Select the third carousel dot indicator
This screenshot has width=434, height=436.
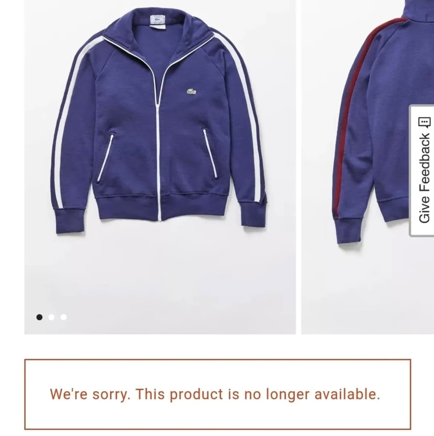coord(64,317)
